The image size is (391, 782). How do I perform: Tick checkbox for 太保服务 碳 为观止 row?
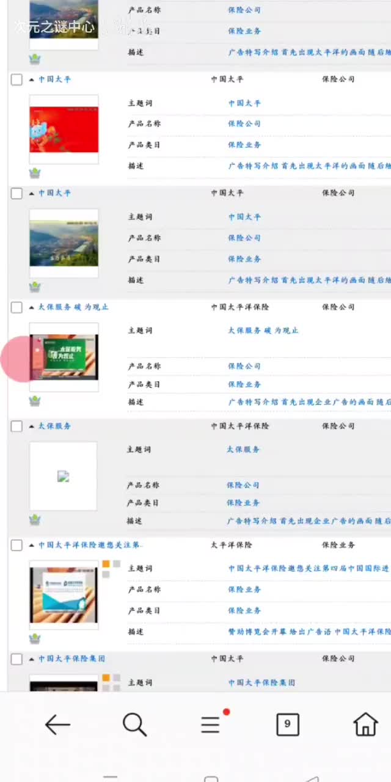pyautogui.click(x=16, y=307)
